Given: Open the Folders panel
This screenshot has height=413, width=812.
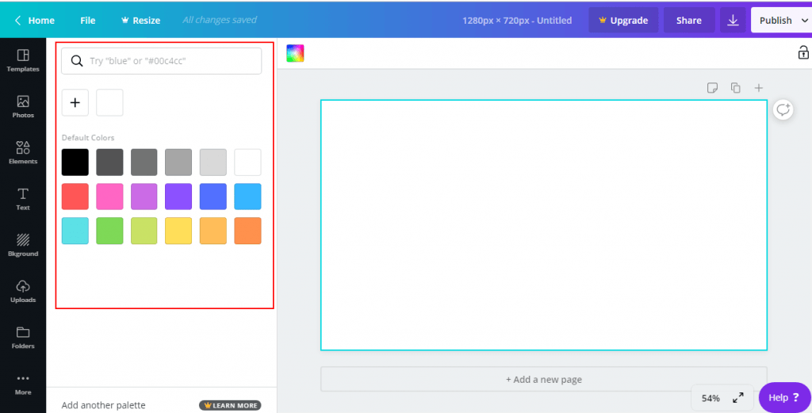Looking at the screenshot, I should click(x=23, y=338).
